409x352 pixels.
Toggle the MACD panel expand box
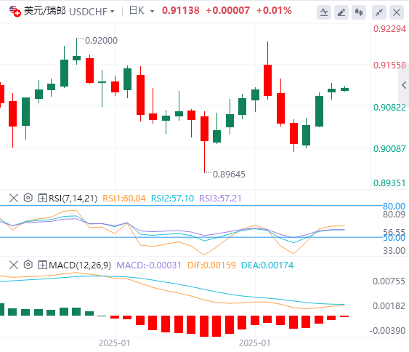click(x=42, y=265)
